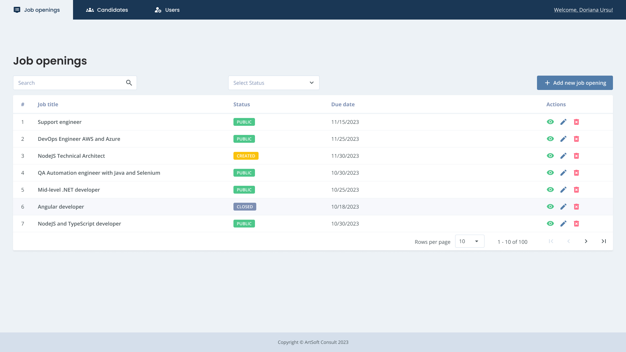This screenshot has height=352, width=626.
Task: Click the Actions column header
Action: pos(556,104)
